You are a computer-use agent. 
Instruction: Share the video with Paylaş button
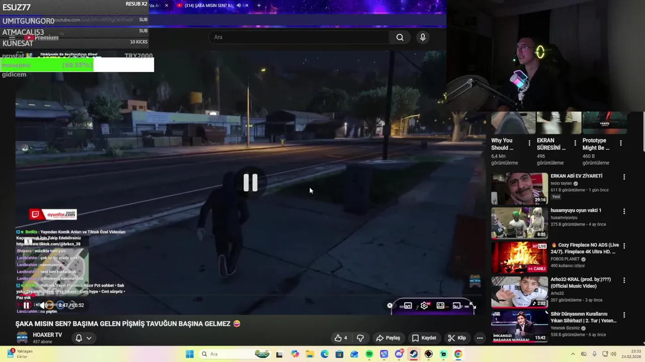[x=388, y=338]
